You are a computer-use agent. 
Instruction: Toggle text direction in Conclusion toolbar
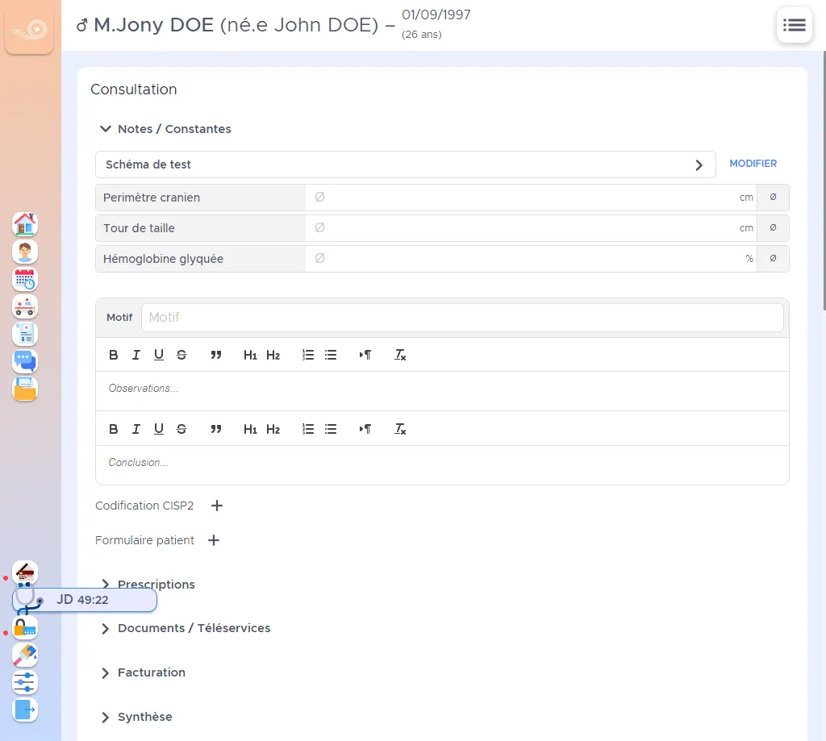pyautogui.click(x=365, y=429)
